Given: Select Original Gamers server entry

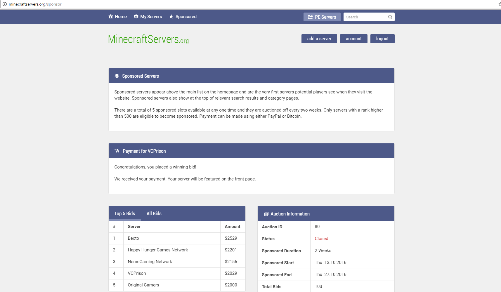Looking at the screenshot, I should click(x=143, y=285).
